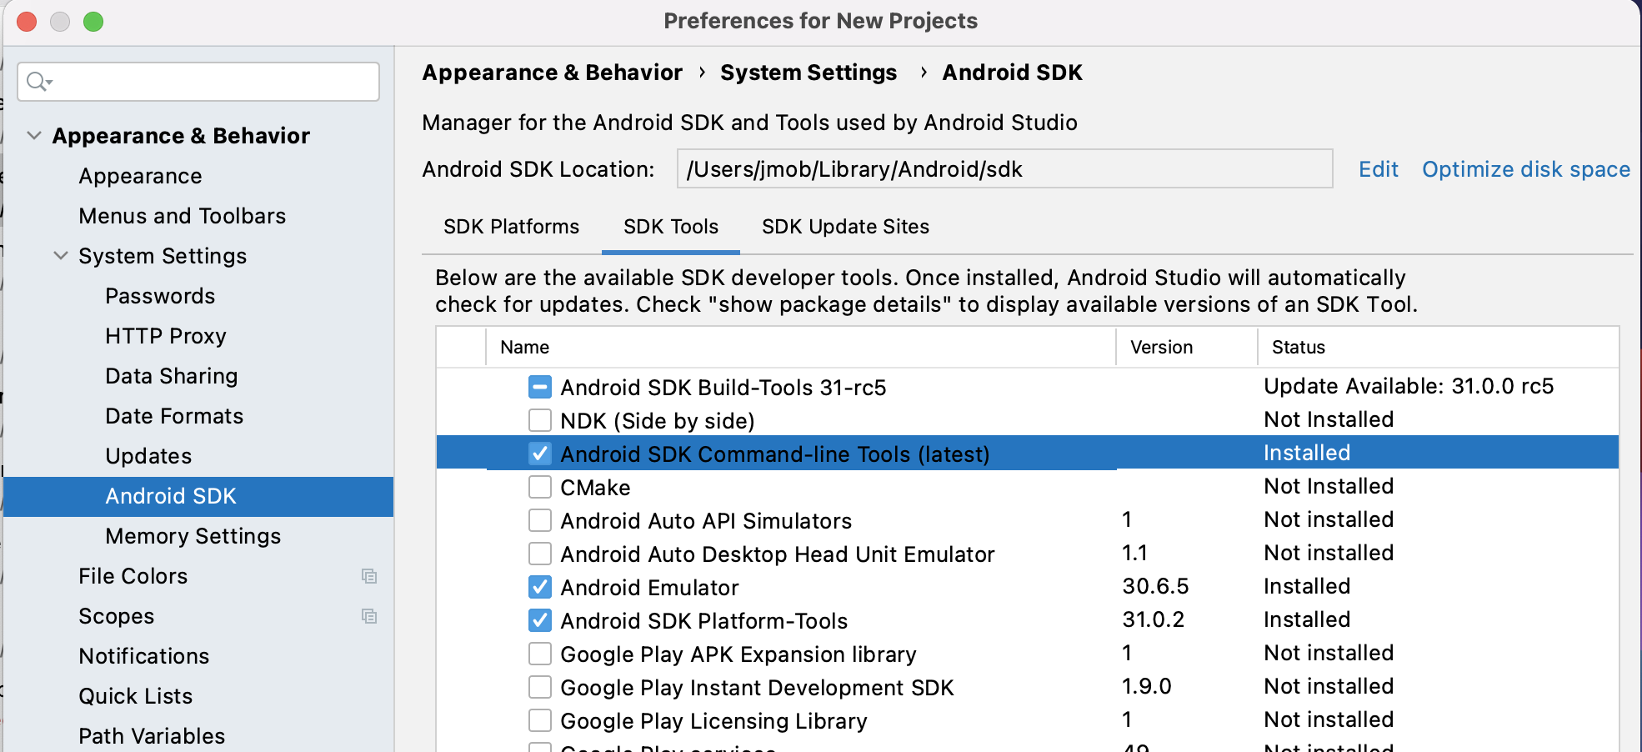Viewport: 1642px width, 752px height.
Task: Uncheck Android SDK Platform-Tools checkbox
Action: click(540, 620)
